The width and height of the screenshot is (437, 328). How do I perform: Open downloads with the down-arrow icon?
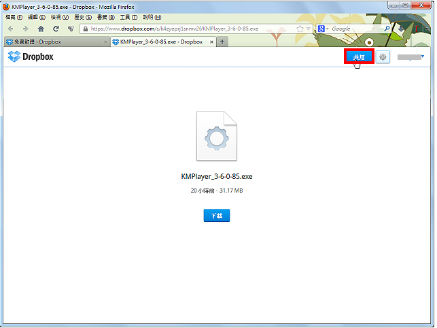pos(401,29)
